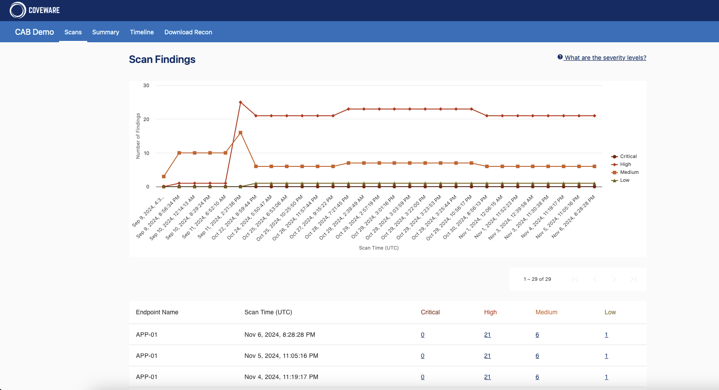
Task: Open the Scans tab
Action: [x=73, y=32]
